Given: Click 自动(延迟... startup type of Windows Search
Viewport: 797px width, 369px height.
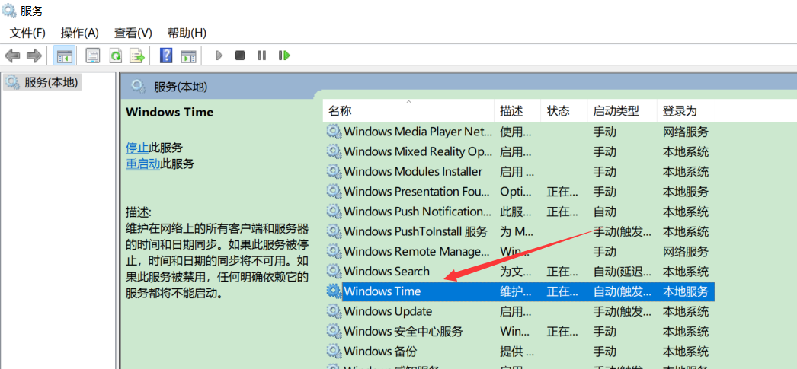Looking at the screenshot, I should 623,272.
